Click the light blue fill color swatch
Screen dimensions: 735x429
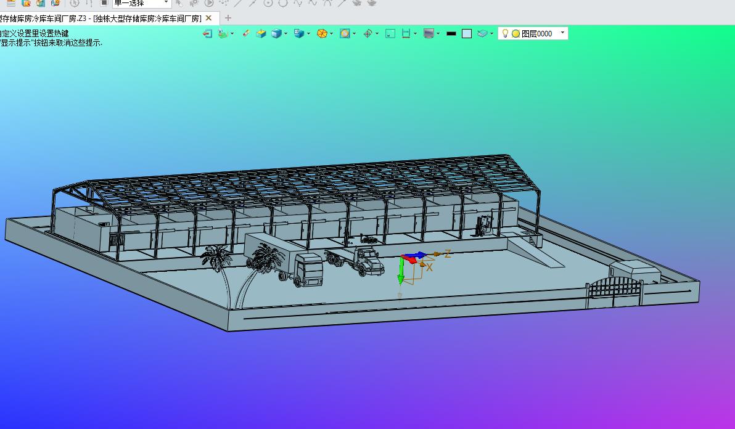(x=467, y=34)
